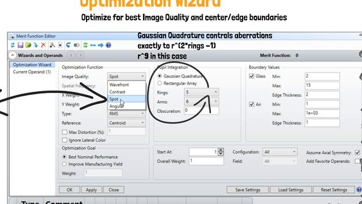Open the Image Quality dropdown
The width and height of the screenshot is (362, 204).
127,76
